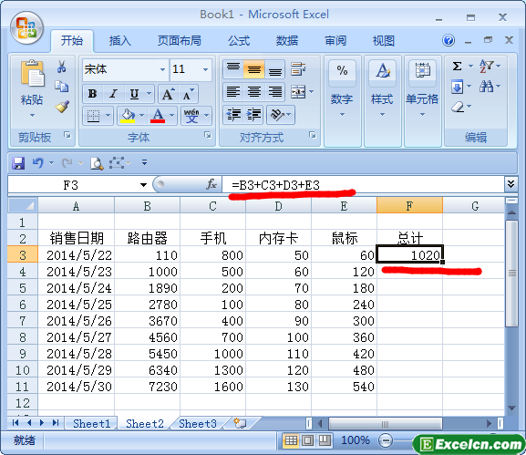This screenshot has width=526, height=455.
Task: Click the phonetic guide wén icon
Action: point(191,116)
